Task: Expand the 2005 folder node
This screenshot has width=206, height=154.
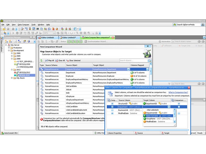Action: coord(12,56)
